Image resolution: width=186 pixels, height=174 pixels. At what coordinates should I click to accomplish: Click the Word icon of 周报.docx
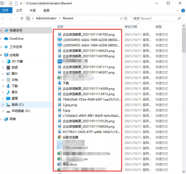click(60, 164)
